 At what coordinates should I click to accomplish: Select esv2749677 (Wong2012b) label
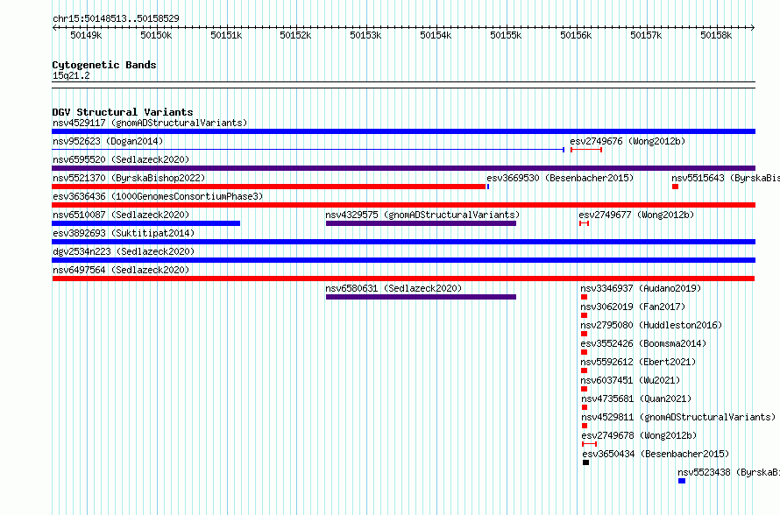[636, 215]
